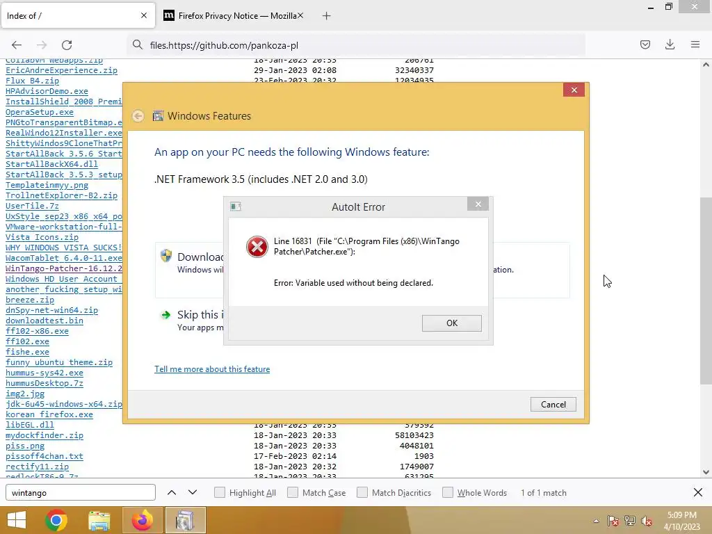Jump to previous find match

click(172, 492)
